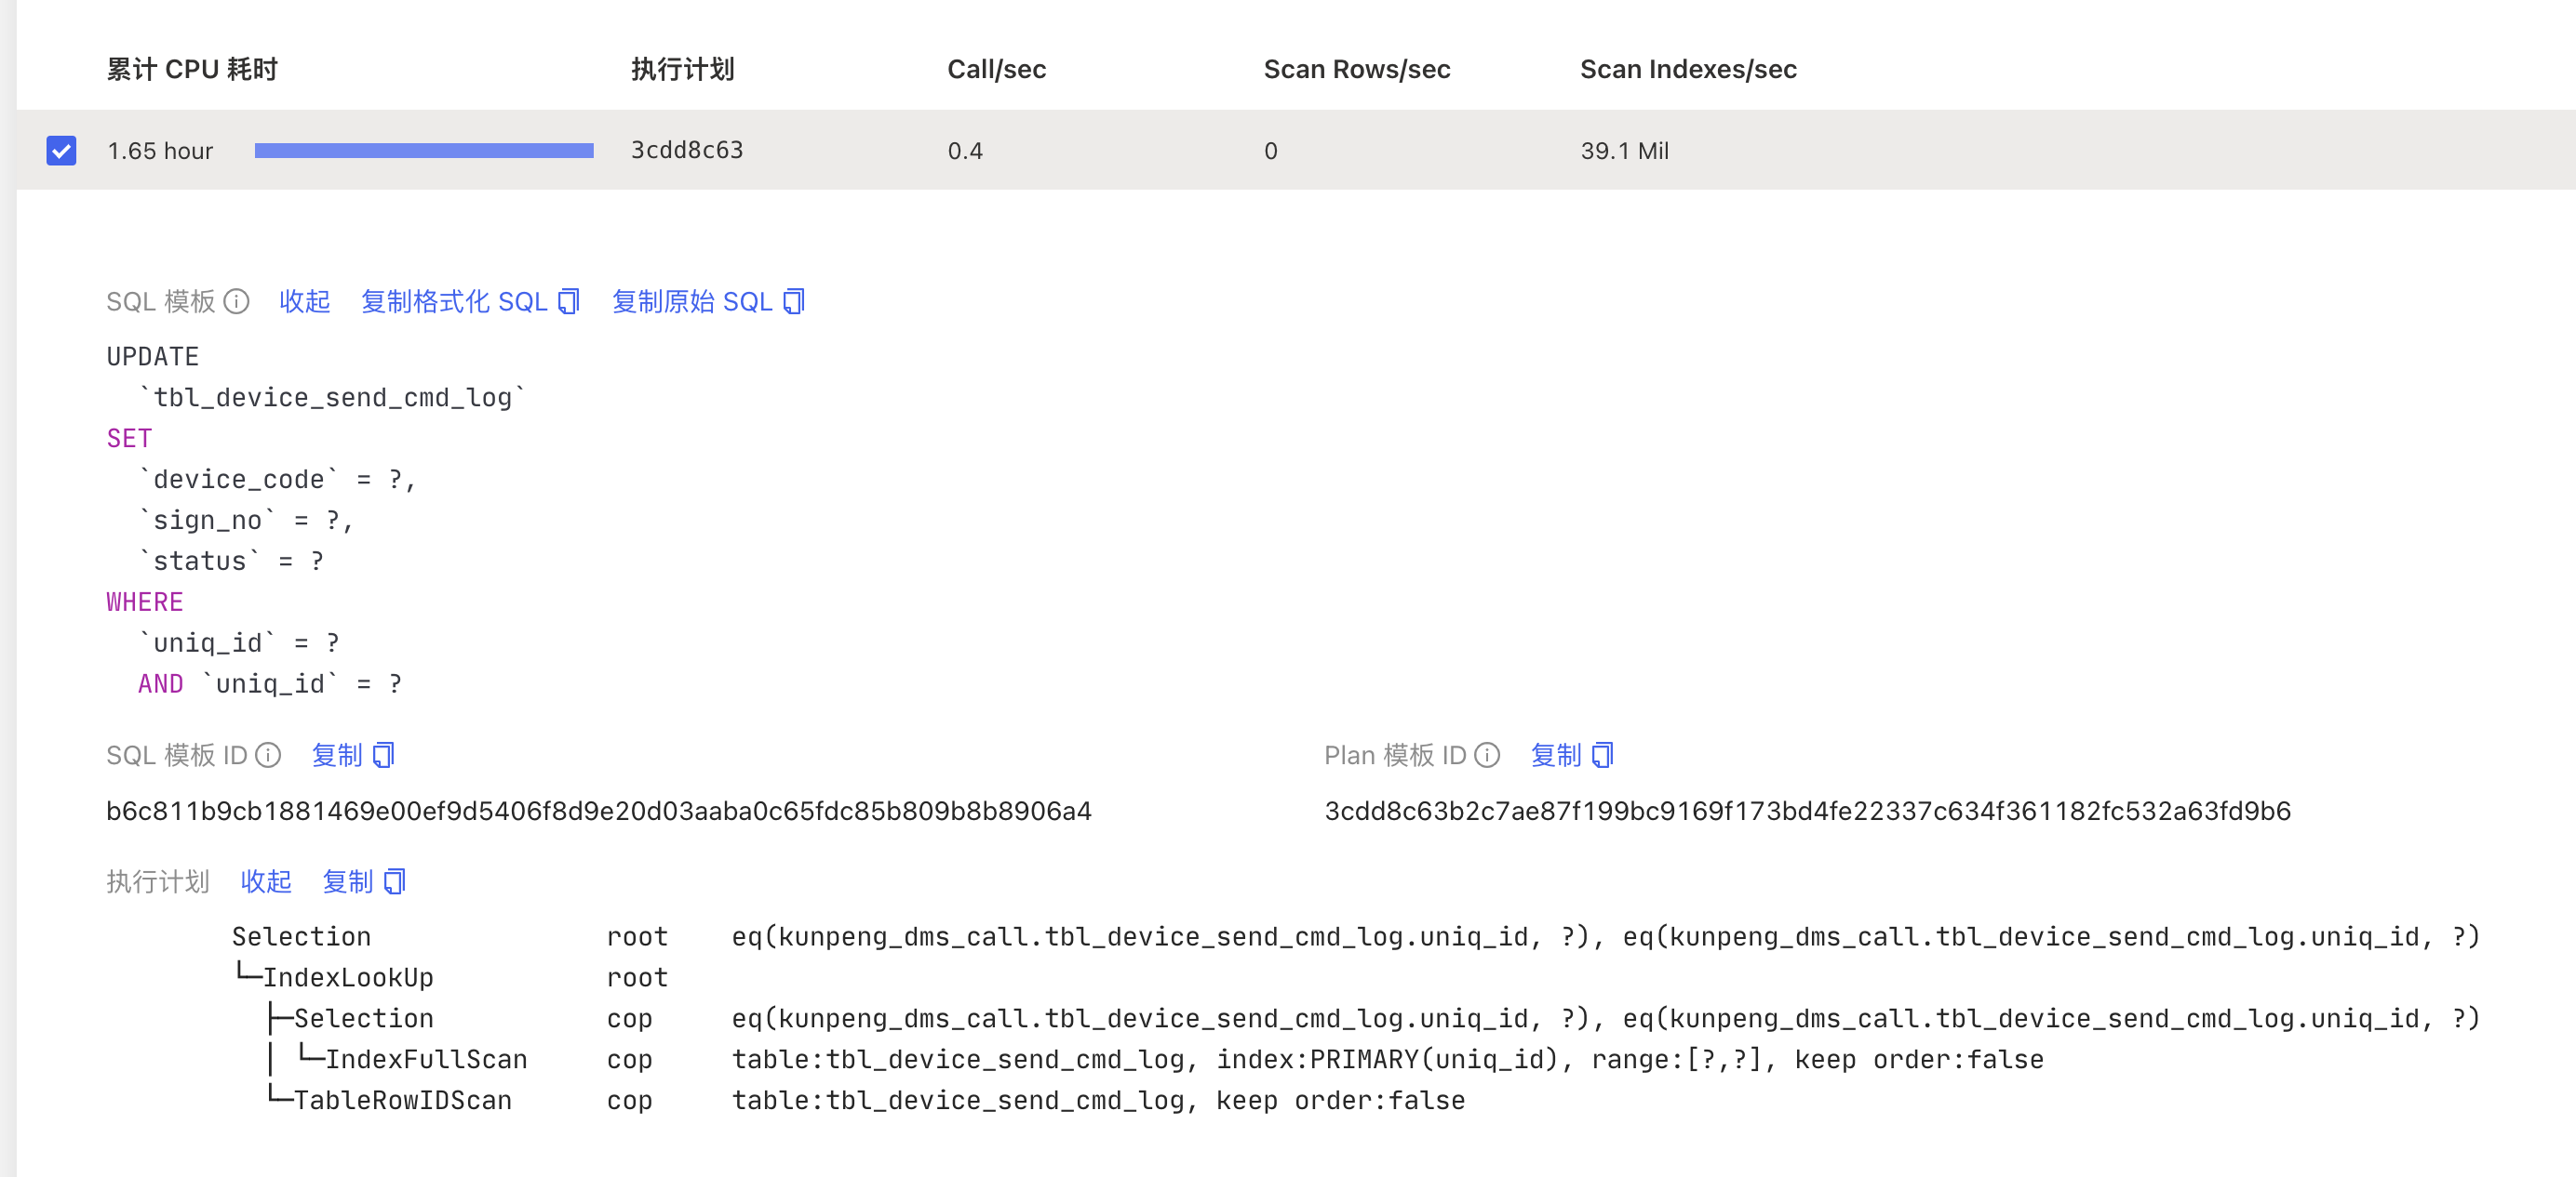Click the info icon beside SQL 模板 ID
2576x1177 pixels.
[x=268, y=755]
